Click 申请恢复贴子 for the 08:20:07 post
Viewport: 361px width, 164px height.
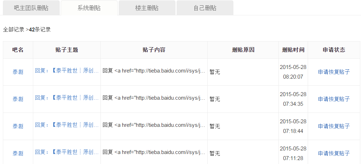(x=334, y=72)
